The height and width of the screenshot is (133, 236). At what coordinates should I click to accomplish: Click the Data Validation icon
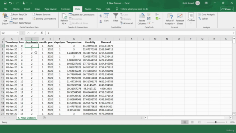pyautogui.click(x=149, y=23)
